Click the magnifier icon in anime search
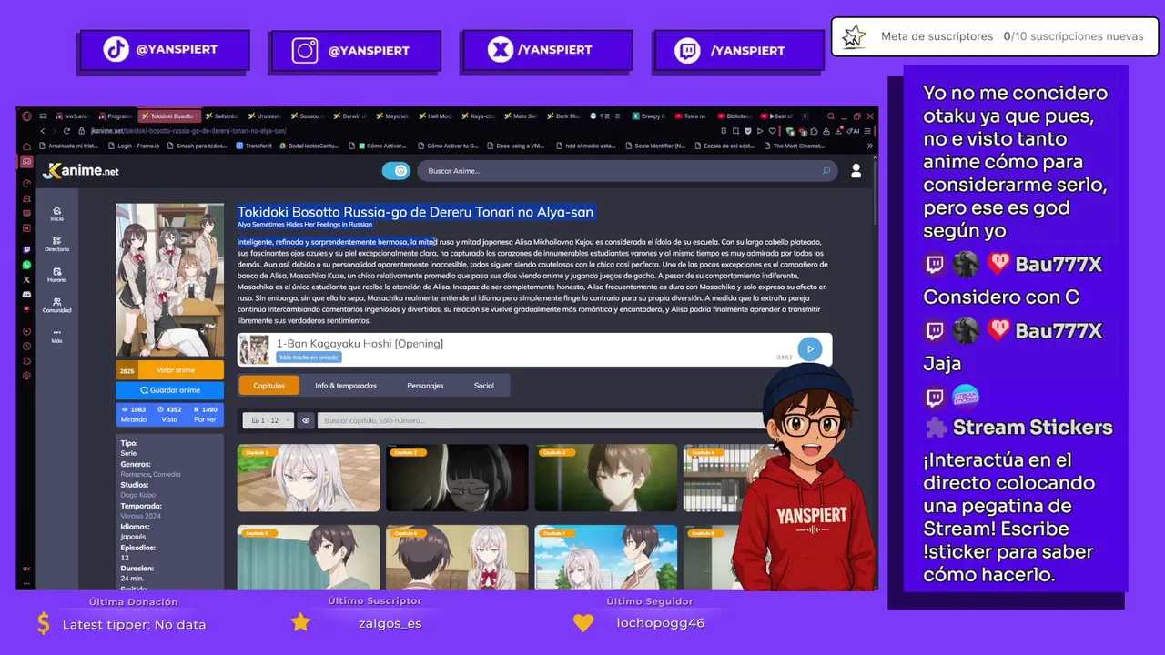Screen dimensions: 1165x655 pyautogui.click(x=826, y=170)
